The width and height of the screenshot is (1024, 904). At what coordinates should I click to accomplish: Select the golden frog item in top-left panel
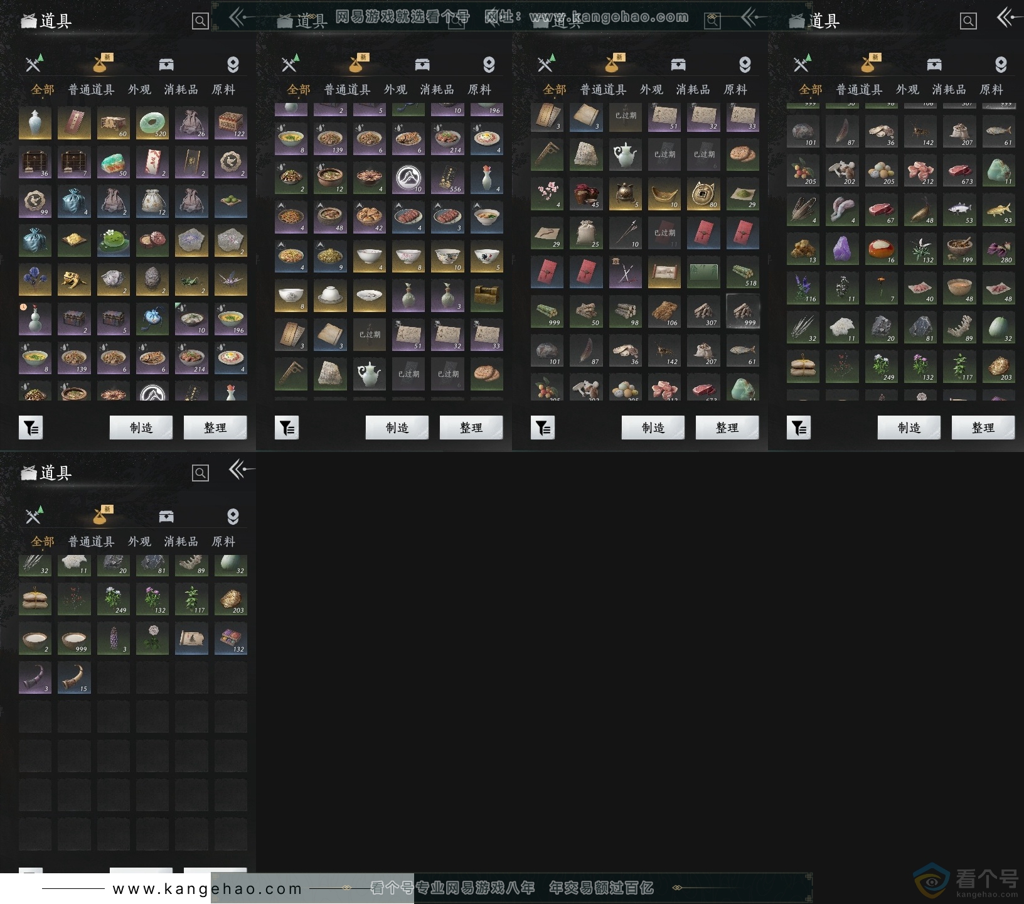tap(74, 280)
